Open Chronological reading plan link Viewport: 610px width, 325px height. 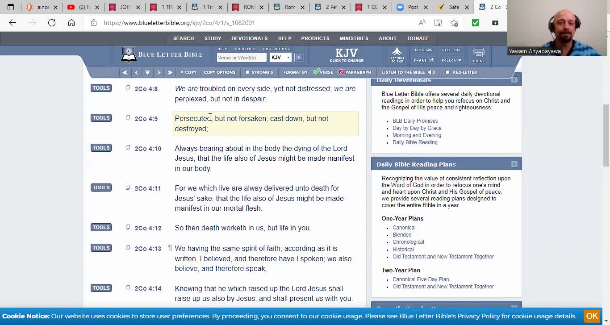(408, 242)
